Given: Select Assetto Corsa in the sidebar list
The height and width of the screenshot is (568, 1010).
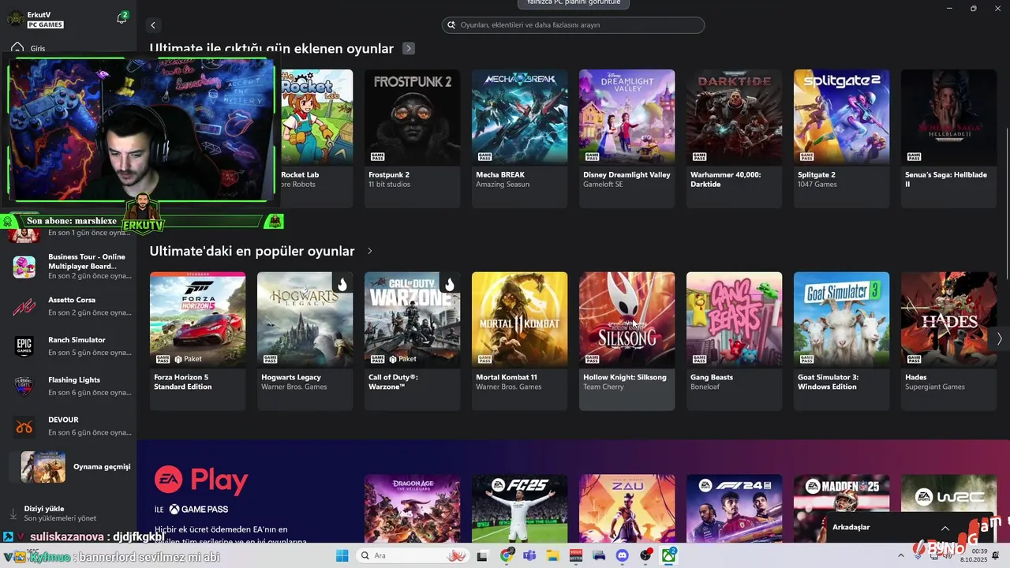Looking at the screenshot, I should [x=69, y=306].
